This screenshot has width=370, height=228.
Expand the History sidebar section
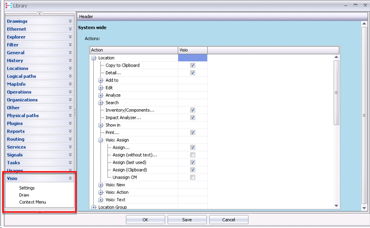tap(39, 60)
